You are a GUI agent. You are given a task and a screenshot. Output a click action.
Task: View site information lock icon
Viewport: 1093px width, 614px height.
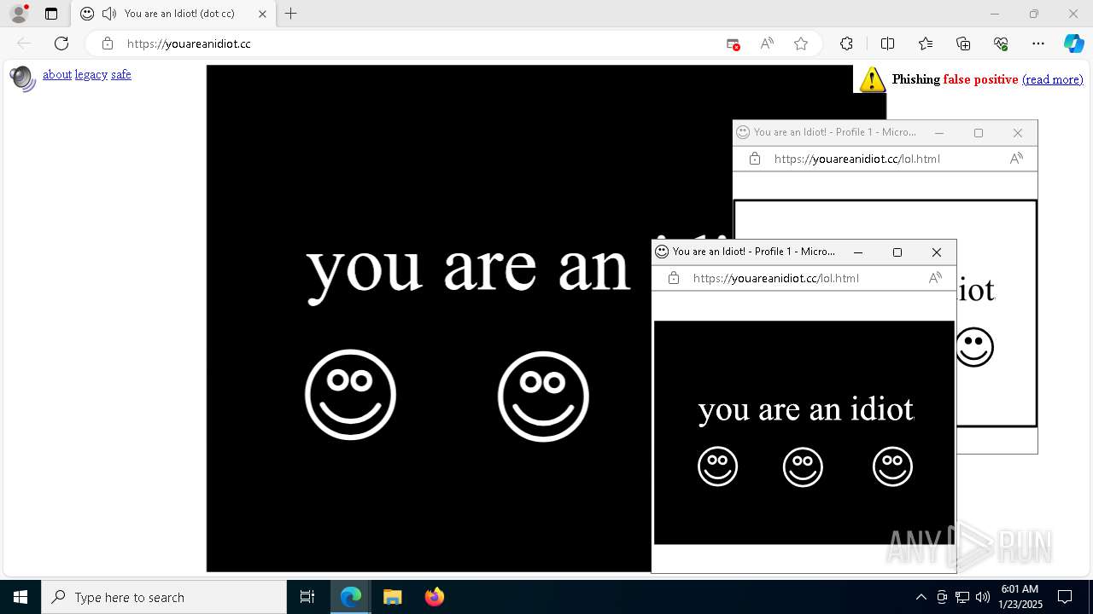[x=107, y=43]
